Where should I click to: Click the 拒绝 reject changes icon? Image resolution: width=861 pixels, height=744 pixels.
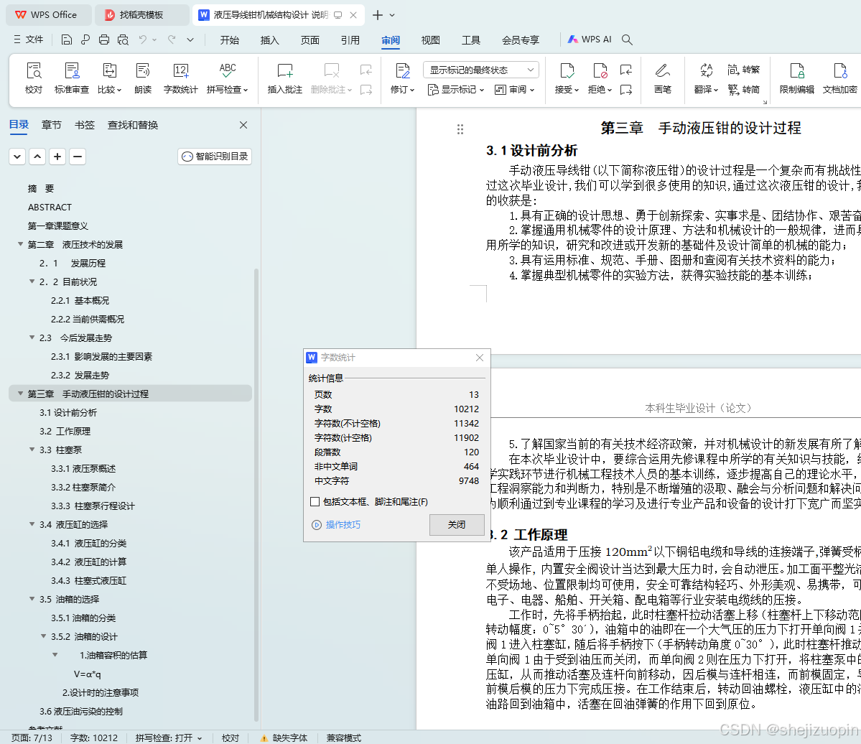point(600,71)
